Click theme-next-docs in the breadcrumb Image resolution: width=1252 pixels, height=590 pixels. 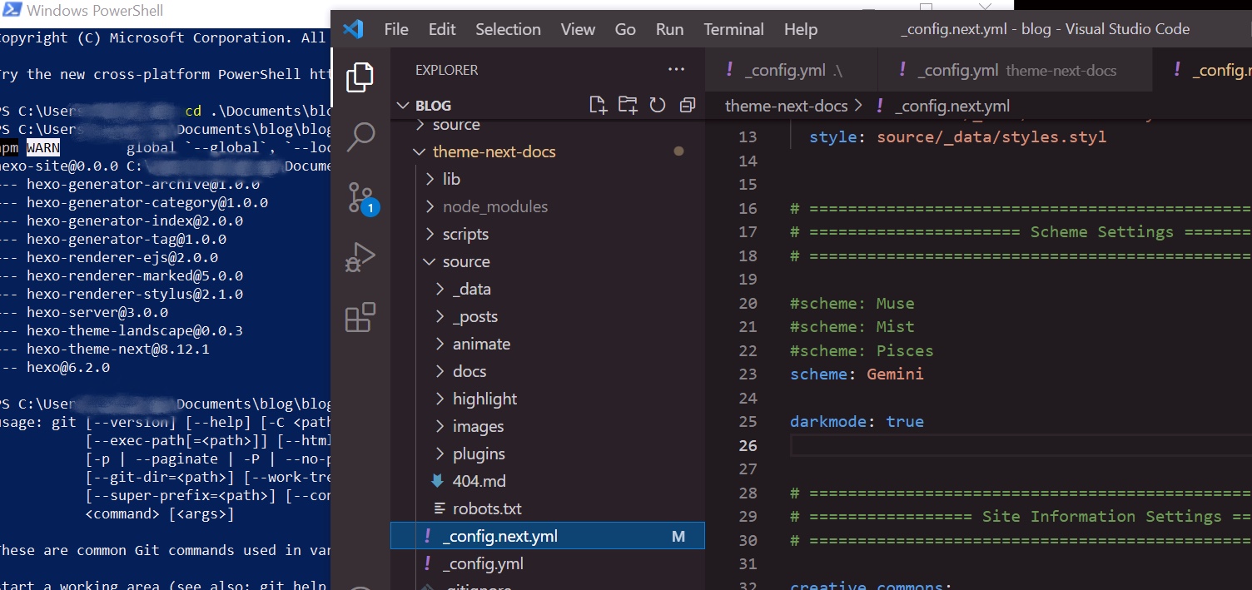786,106
